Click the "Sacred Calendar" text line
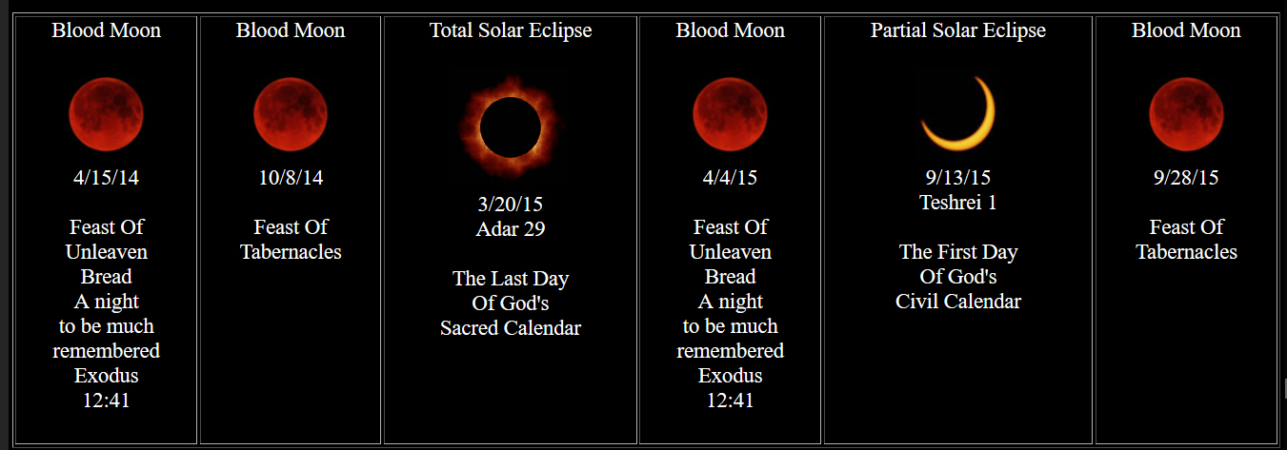Screen dimensions: 1287x450 511,328
